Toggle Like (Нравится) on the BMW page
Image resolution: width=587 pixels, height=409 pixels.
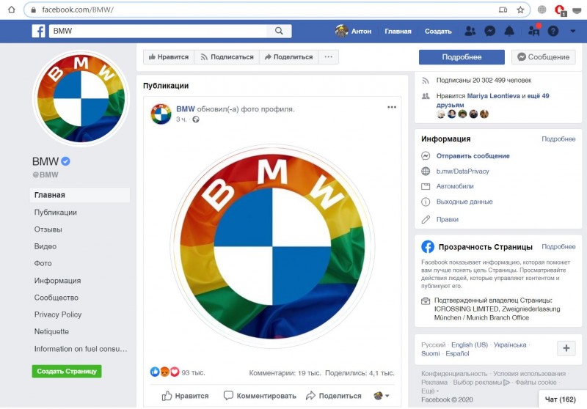(x=168, y=57)
